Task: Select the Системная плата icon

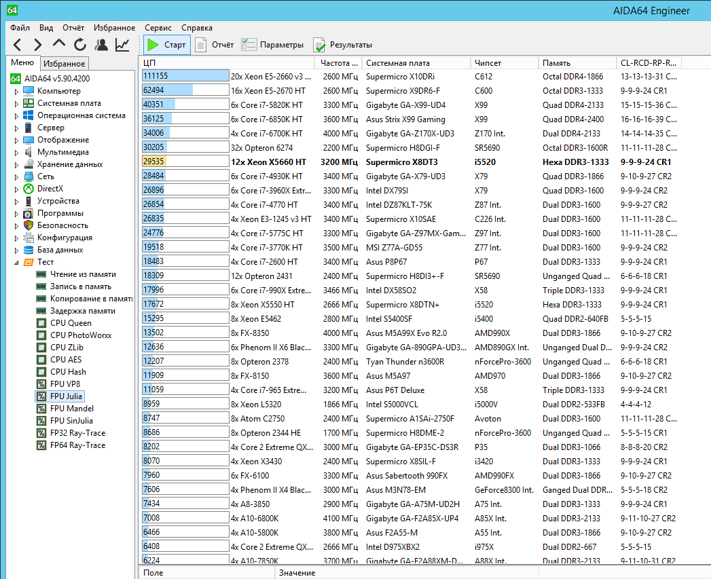Action: tap(29, 103)
